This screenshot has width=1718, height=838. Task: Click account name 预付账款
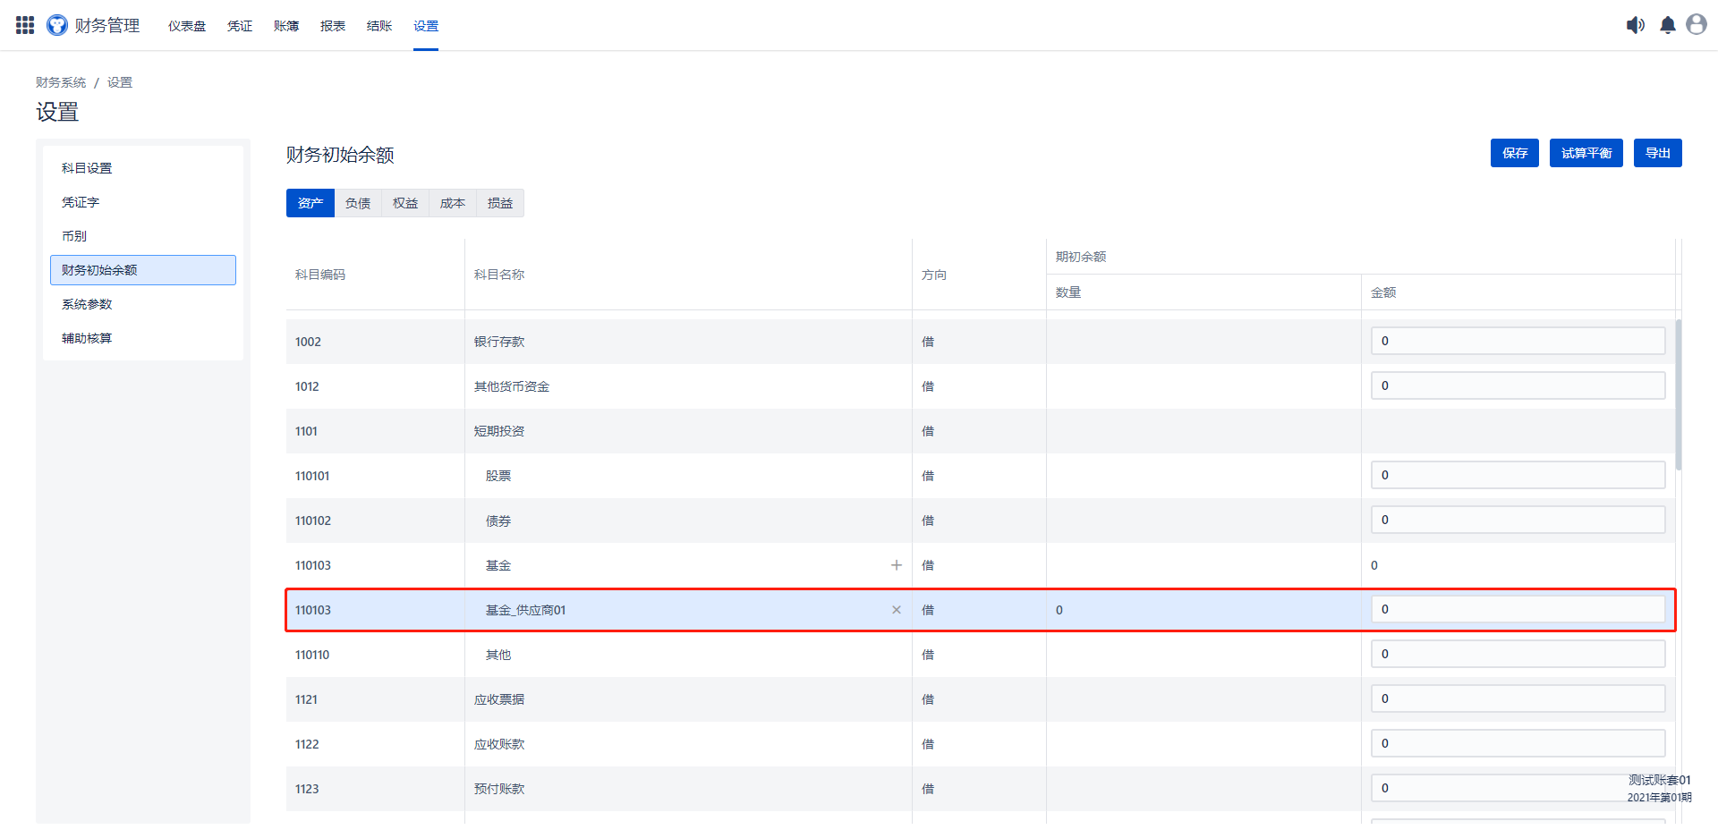click(x=499, y=789)
